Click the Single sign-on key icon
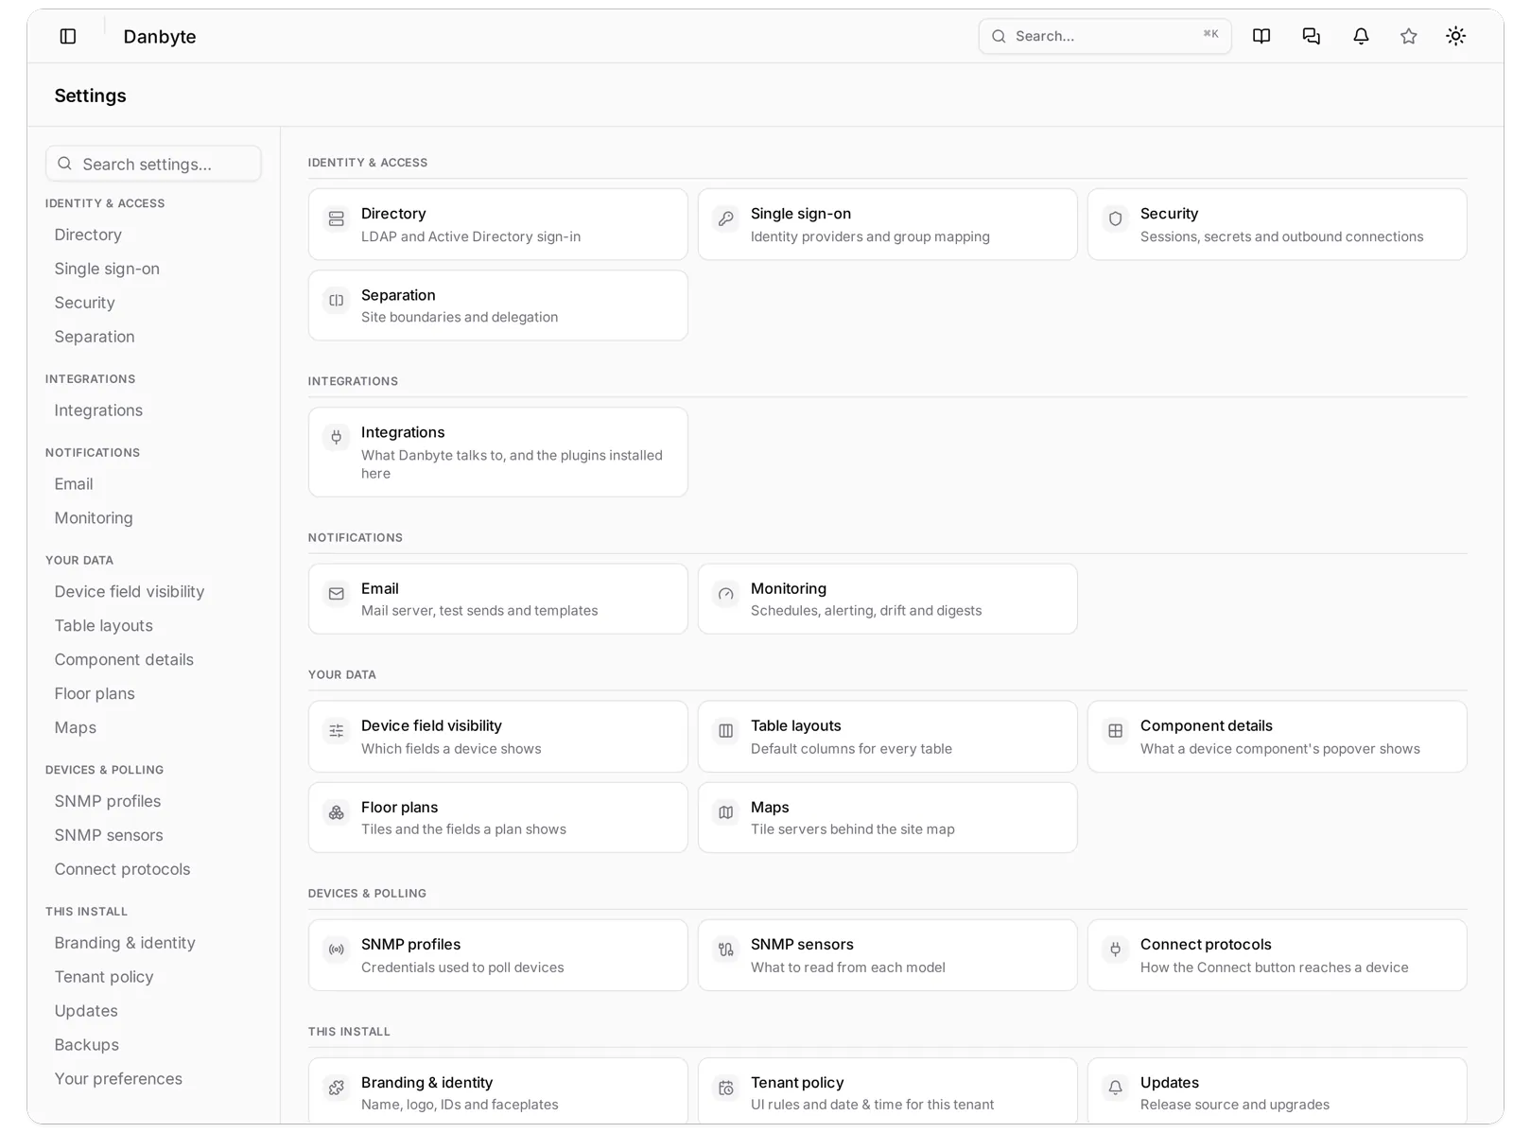 (x=726, y=219)
